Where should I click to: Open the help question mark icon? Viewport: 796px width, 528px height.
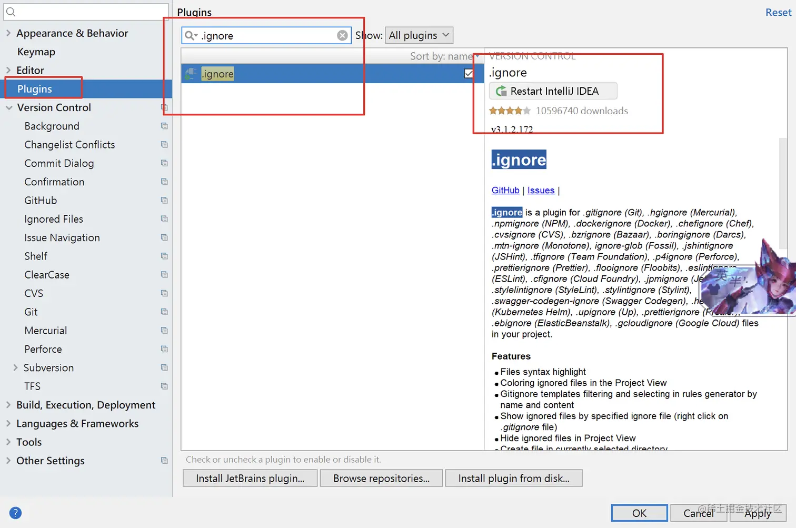pos(15,513)
